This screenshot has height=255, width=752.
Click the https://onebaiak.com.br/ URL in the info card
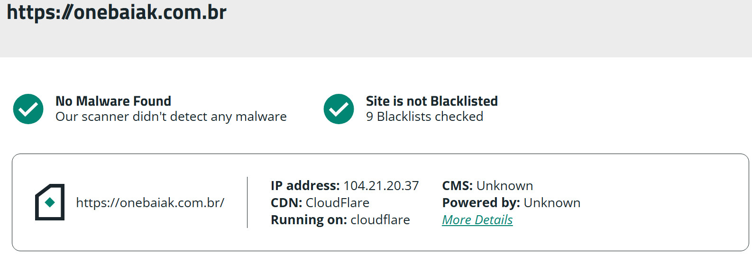150,203
